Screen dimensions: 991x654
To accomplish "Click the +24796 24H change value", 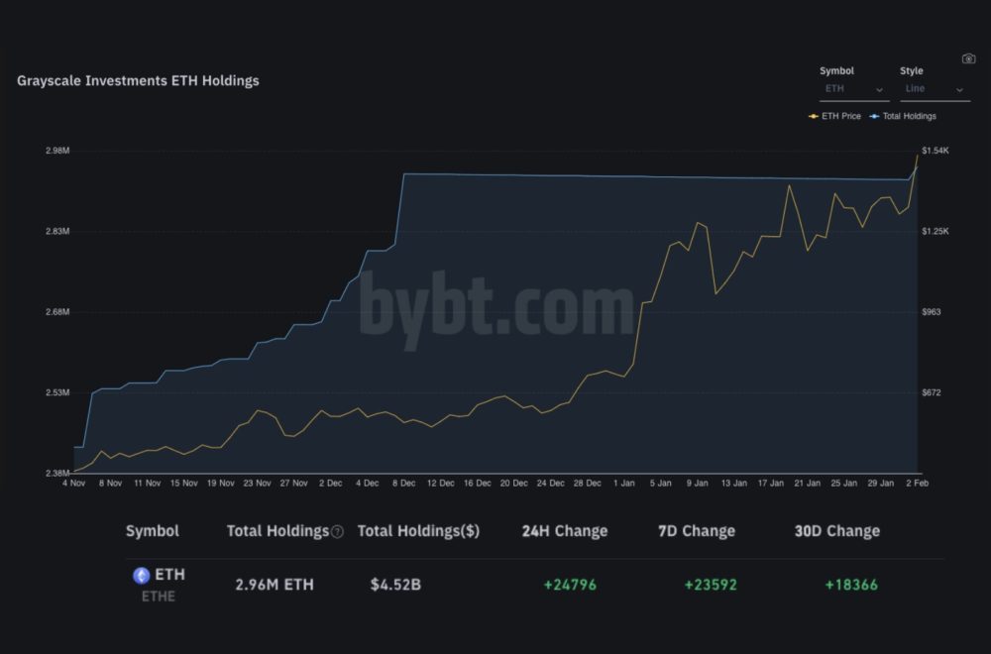I will 570,585.
